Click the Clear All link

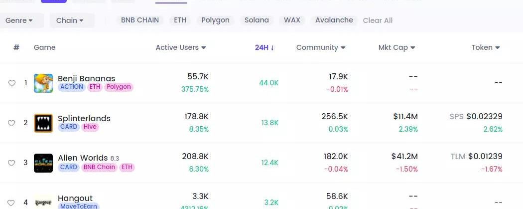[378, 20]
